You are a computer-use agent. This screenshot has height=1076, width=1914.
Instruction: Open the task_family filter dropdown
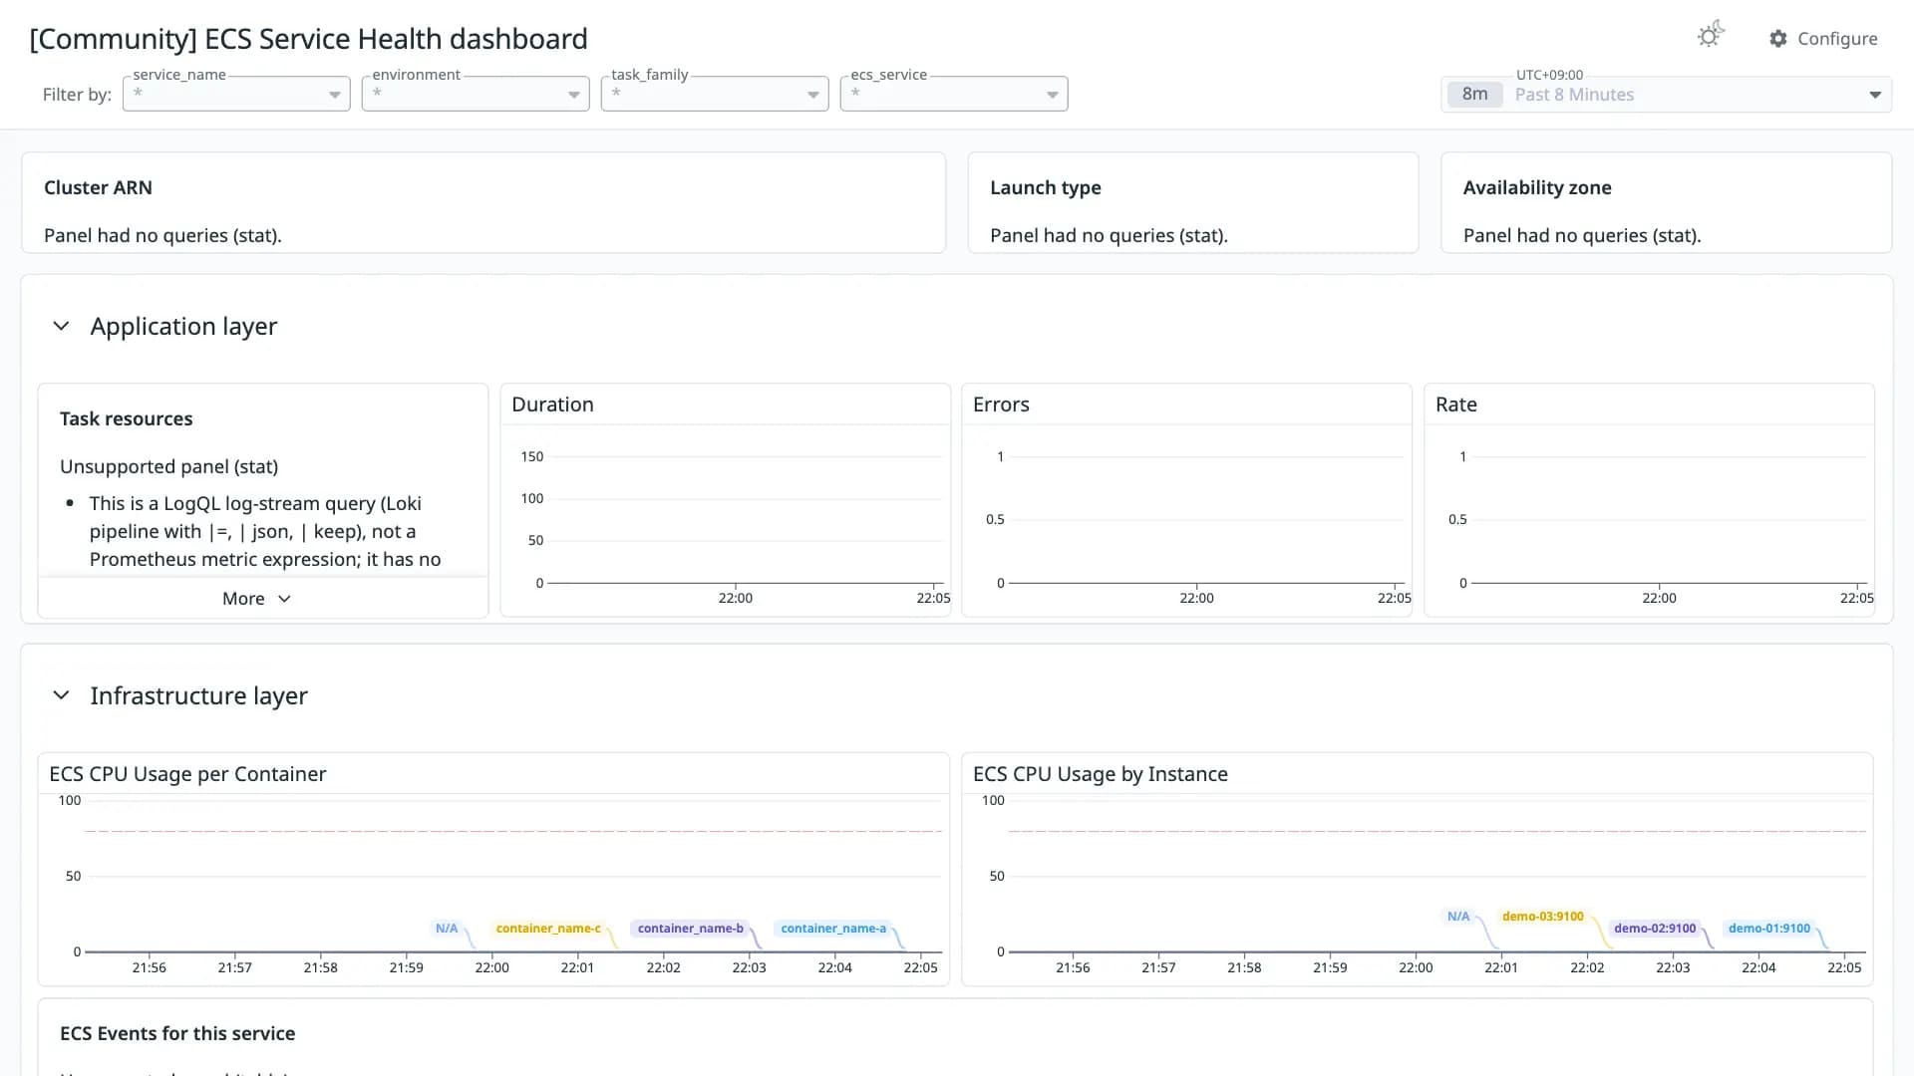coord(715,94)
